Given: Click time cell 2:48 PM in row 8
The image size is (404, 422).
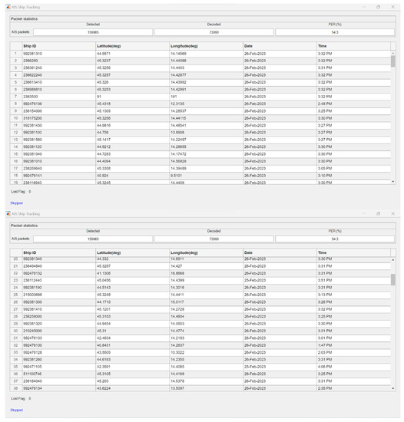Looking at the screenshot, I should click(353, 104).
